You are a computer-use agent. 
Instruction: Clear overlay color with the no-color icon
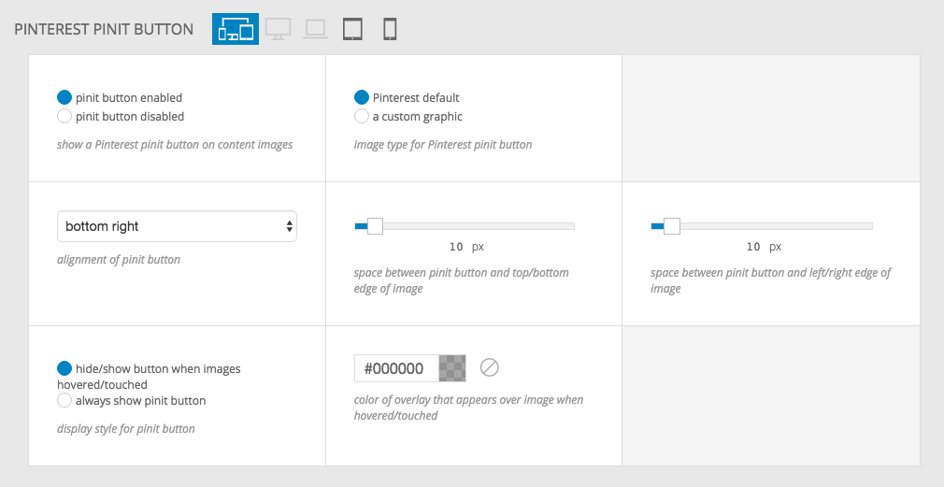point(490,367)
